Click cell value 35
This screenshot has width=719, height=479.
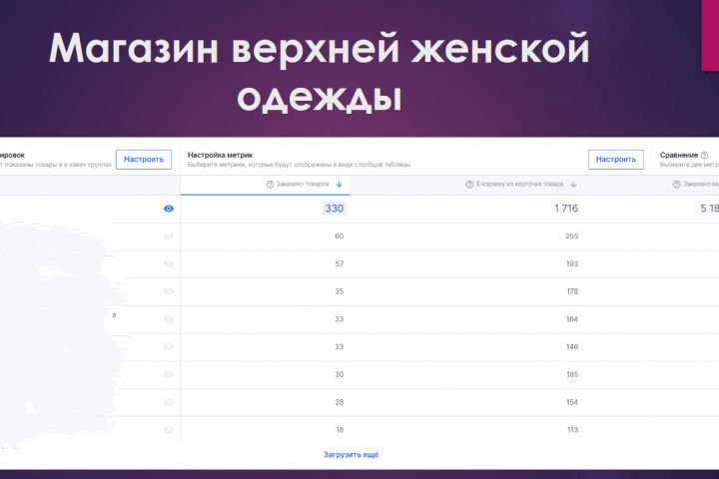tap(339, 291)
